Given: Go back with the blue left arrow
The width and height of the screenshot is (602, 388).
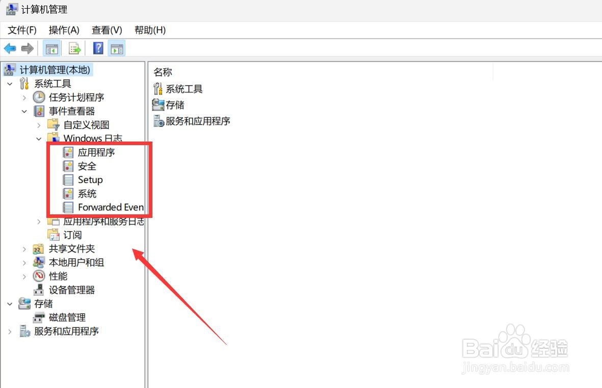Looking at the screenshot, I should (10, 49).
